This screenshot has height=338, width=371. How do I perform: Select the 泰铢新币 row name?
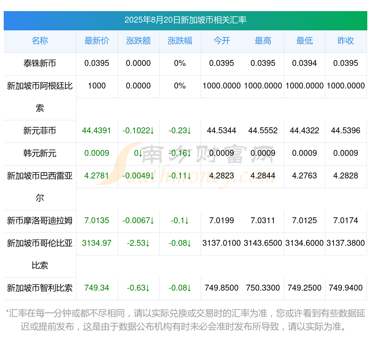click(40, 63)
